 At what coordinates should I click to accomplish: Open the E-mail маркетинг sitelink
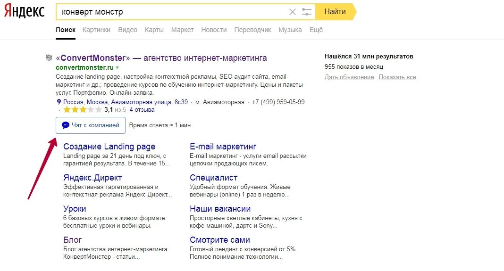(223, 147)
